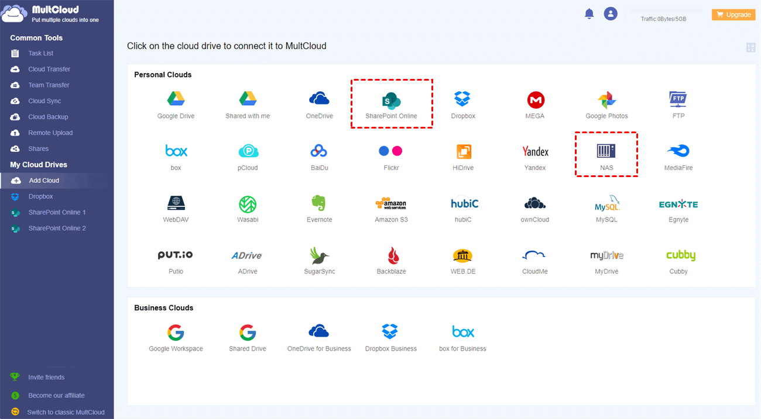Toggle the cloud list sort view icon
761x419 pixels.
pos(750,47)
